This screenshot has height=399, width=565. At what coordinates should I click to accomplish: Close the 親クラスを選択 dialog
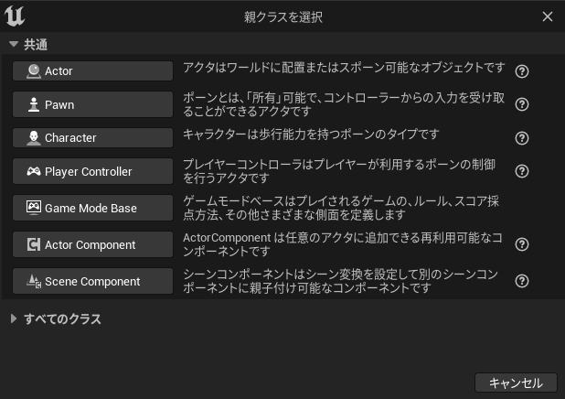(x=548, y=16)
